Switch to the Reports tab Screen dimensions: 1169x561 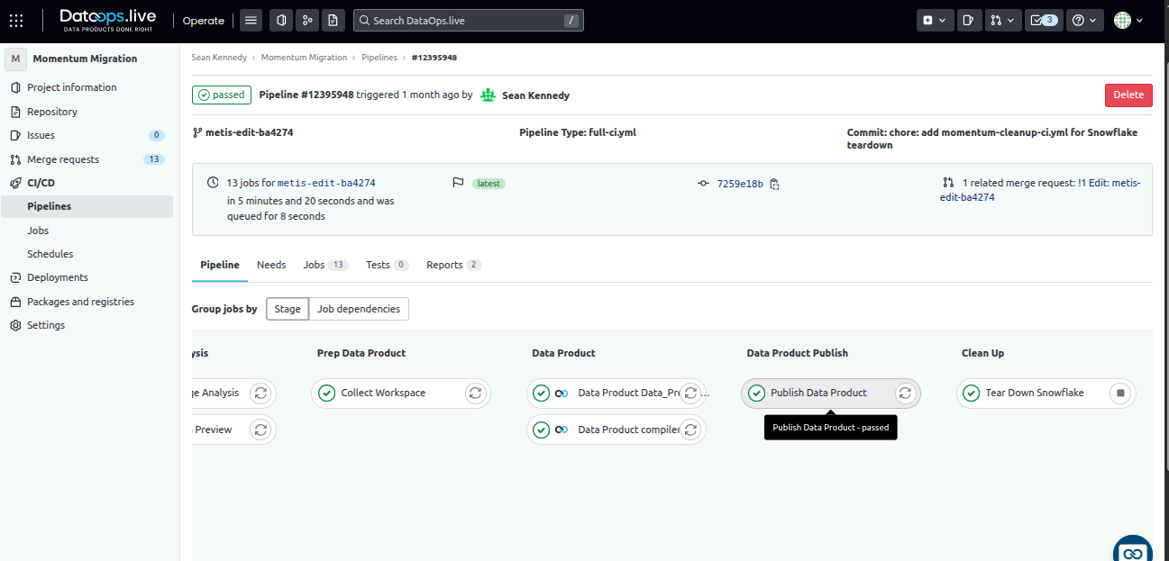tap(454, 265)
